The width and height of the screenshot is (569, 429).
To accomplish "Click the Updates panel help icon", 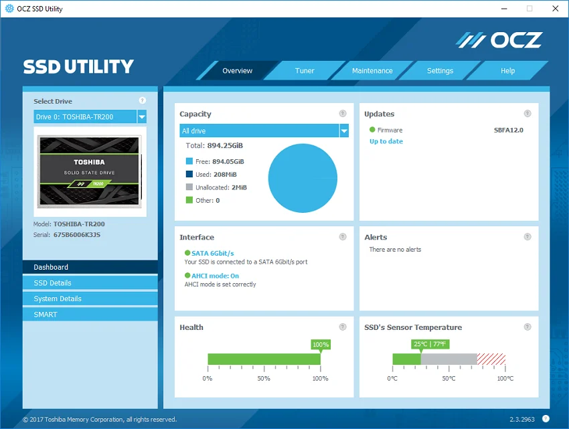I will (x=527, y=114).
